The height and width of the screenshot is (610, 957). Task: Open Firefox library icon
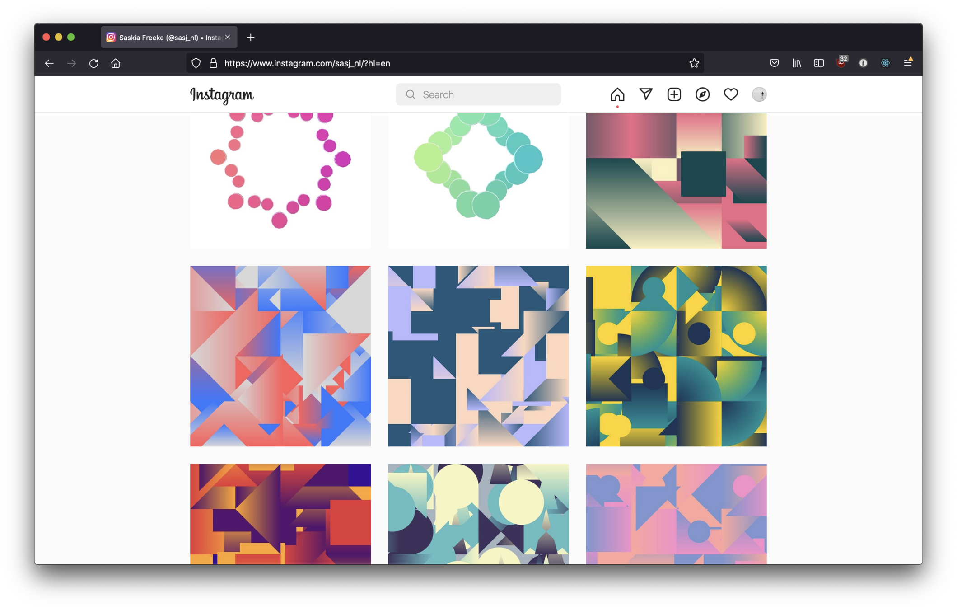[796, 63]
